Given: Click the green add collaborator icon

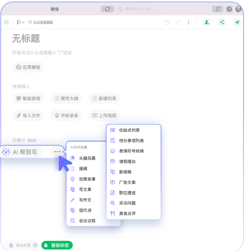Looking at the screenshot, I should pos(207,22).
